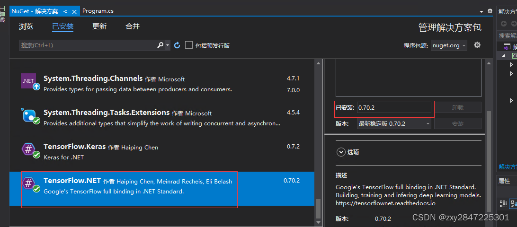Click the 0.7.2 version of TensorFlow.Keras
The width and height of the screenshot is (517, 227).
tap(293, 146)
